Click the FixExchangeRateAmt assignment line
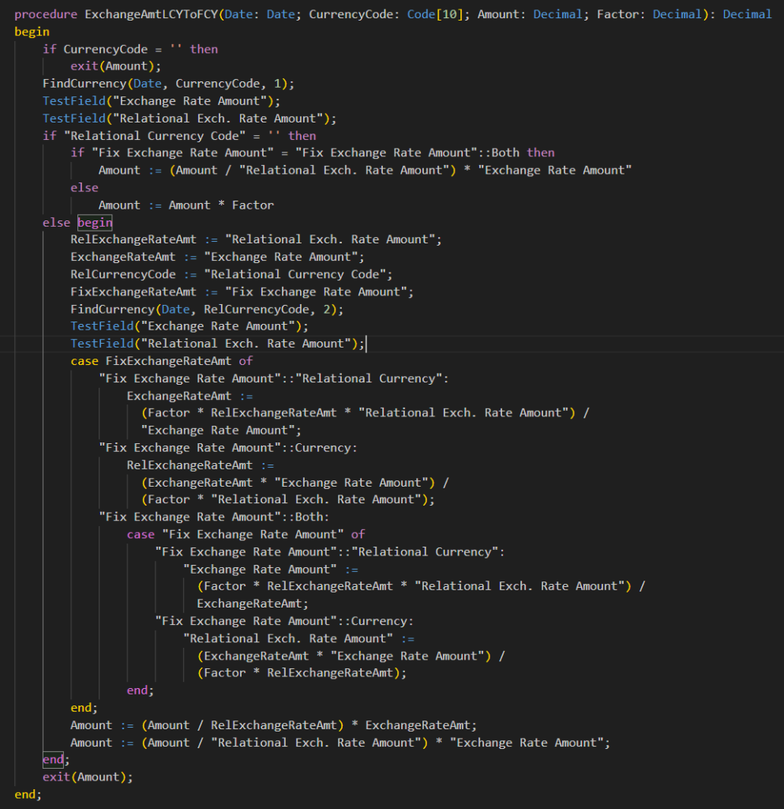Viewport: 784px width, 809px height. click(242, 292)
